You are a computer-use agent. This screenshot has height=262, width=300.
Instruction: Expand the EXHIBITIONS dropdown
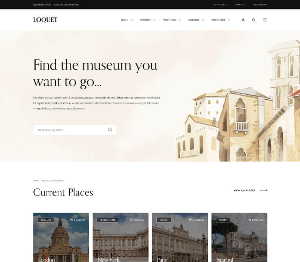[x=228, y=20]
